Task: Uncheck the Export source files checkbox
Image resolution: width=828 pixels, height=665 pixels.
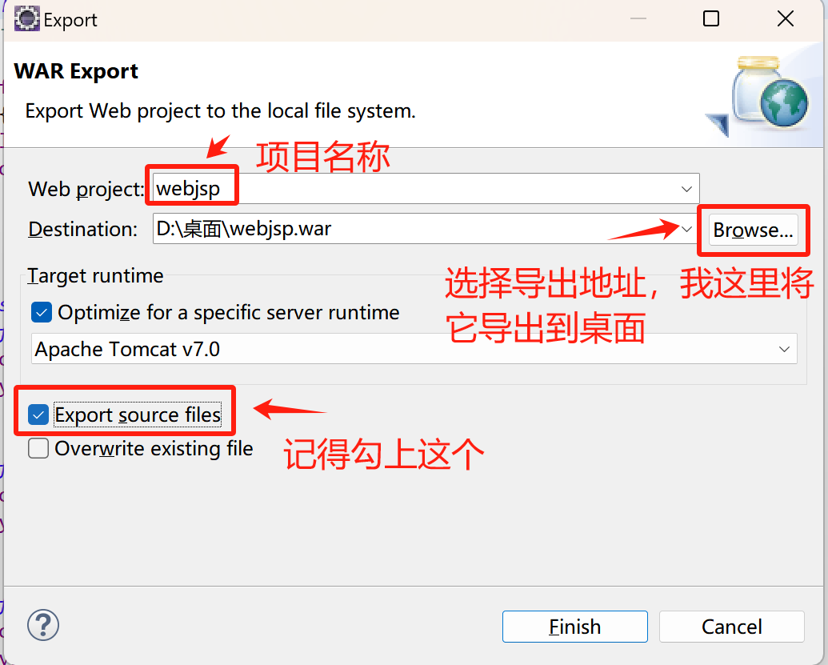Action: [x=38, y=415]
